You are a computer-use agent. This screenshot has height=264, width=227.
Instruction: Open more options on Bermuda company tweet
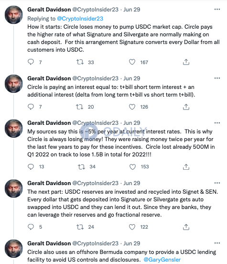pos(217,243)
